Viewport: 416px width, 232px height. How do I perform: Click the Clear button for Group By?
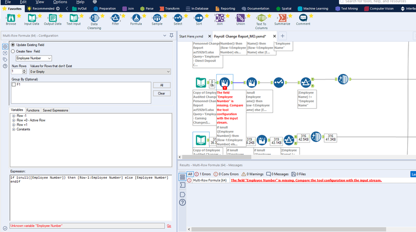pyautogui.click(x=161, y=93)
